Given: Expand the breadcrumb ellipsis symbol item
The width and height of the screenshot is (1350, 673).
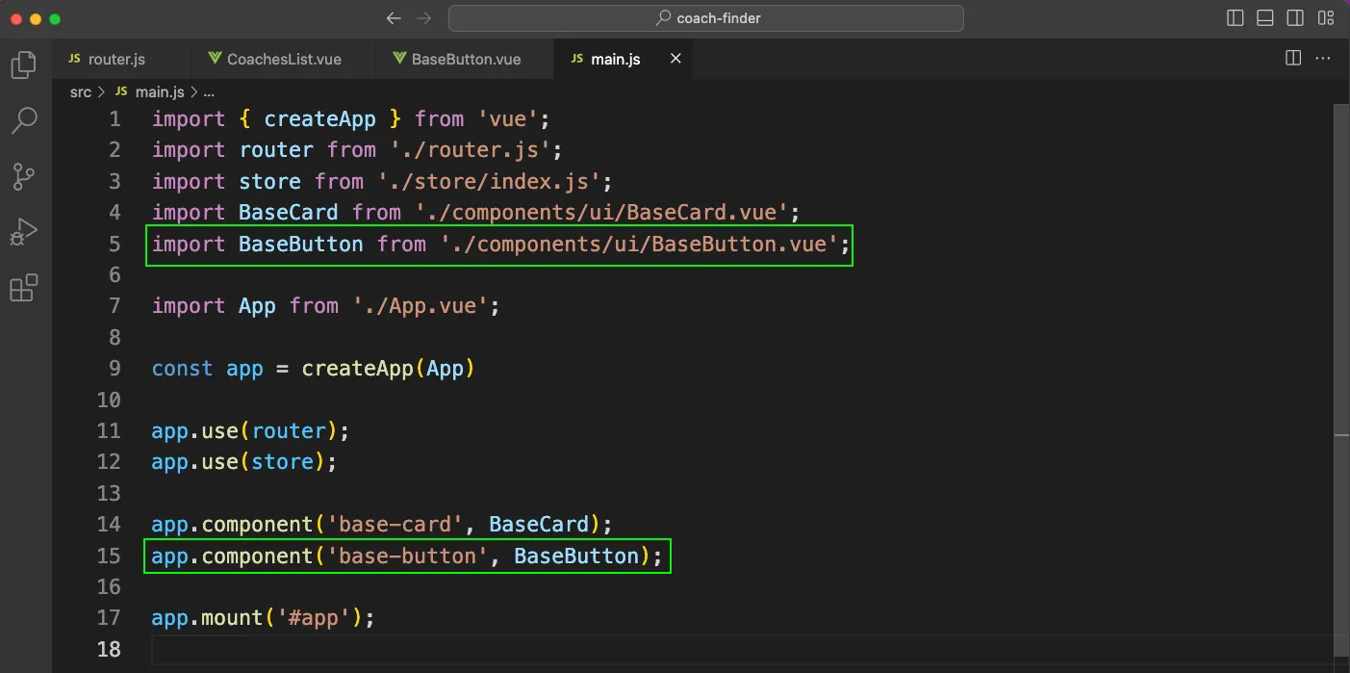Looking at the screenshot, I should pyautogui.click(x=209, y=92).
